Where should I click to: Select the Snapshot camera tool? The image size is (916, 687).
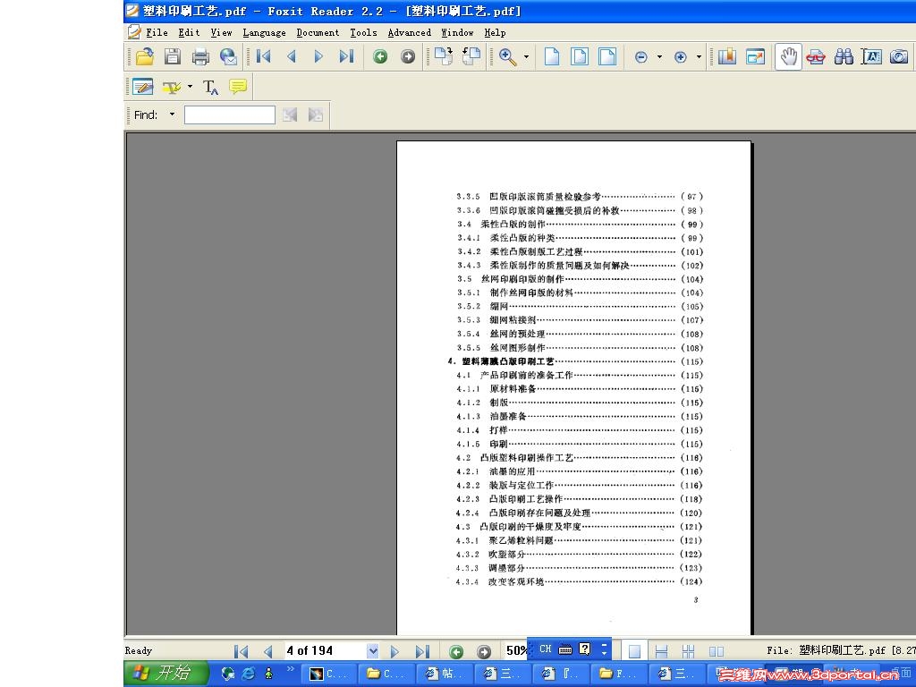point(899,56)
